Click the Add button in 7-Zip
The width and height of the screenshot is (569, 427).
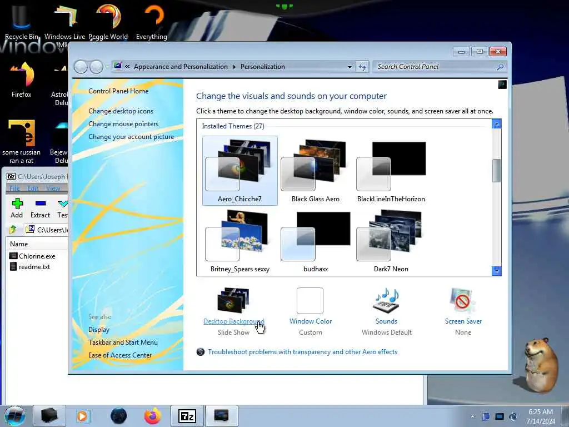pyautogui.click(x=17, y=208)
